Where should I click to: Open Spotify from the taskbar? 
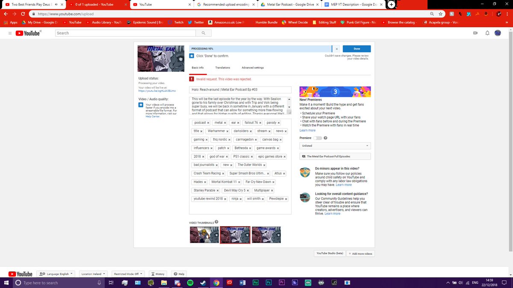click(x=190, y=282)
